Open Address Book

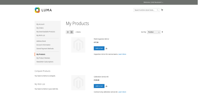click(x=41, y=41)
